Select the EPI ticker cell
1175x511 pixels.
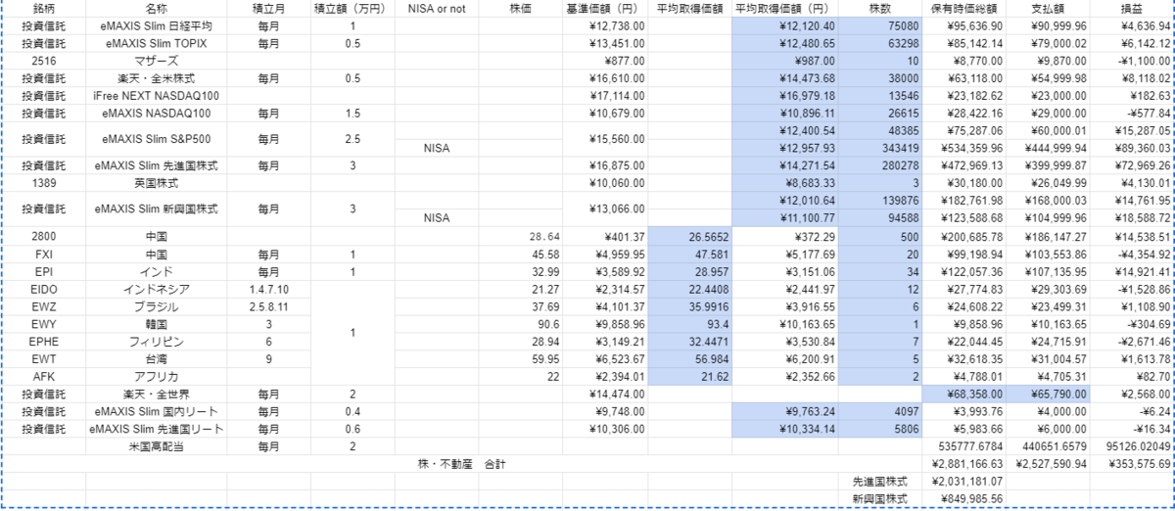[x=44, y=271]
